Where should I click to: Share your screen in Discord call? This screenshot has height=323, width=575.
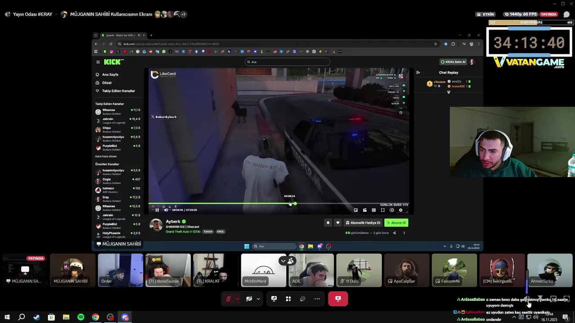click(x=274, y=299)
